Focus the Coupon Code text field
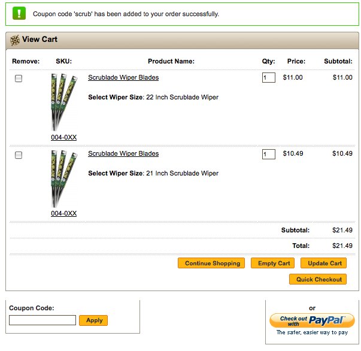The image size is (361, 351). pos(43,320)
